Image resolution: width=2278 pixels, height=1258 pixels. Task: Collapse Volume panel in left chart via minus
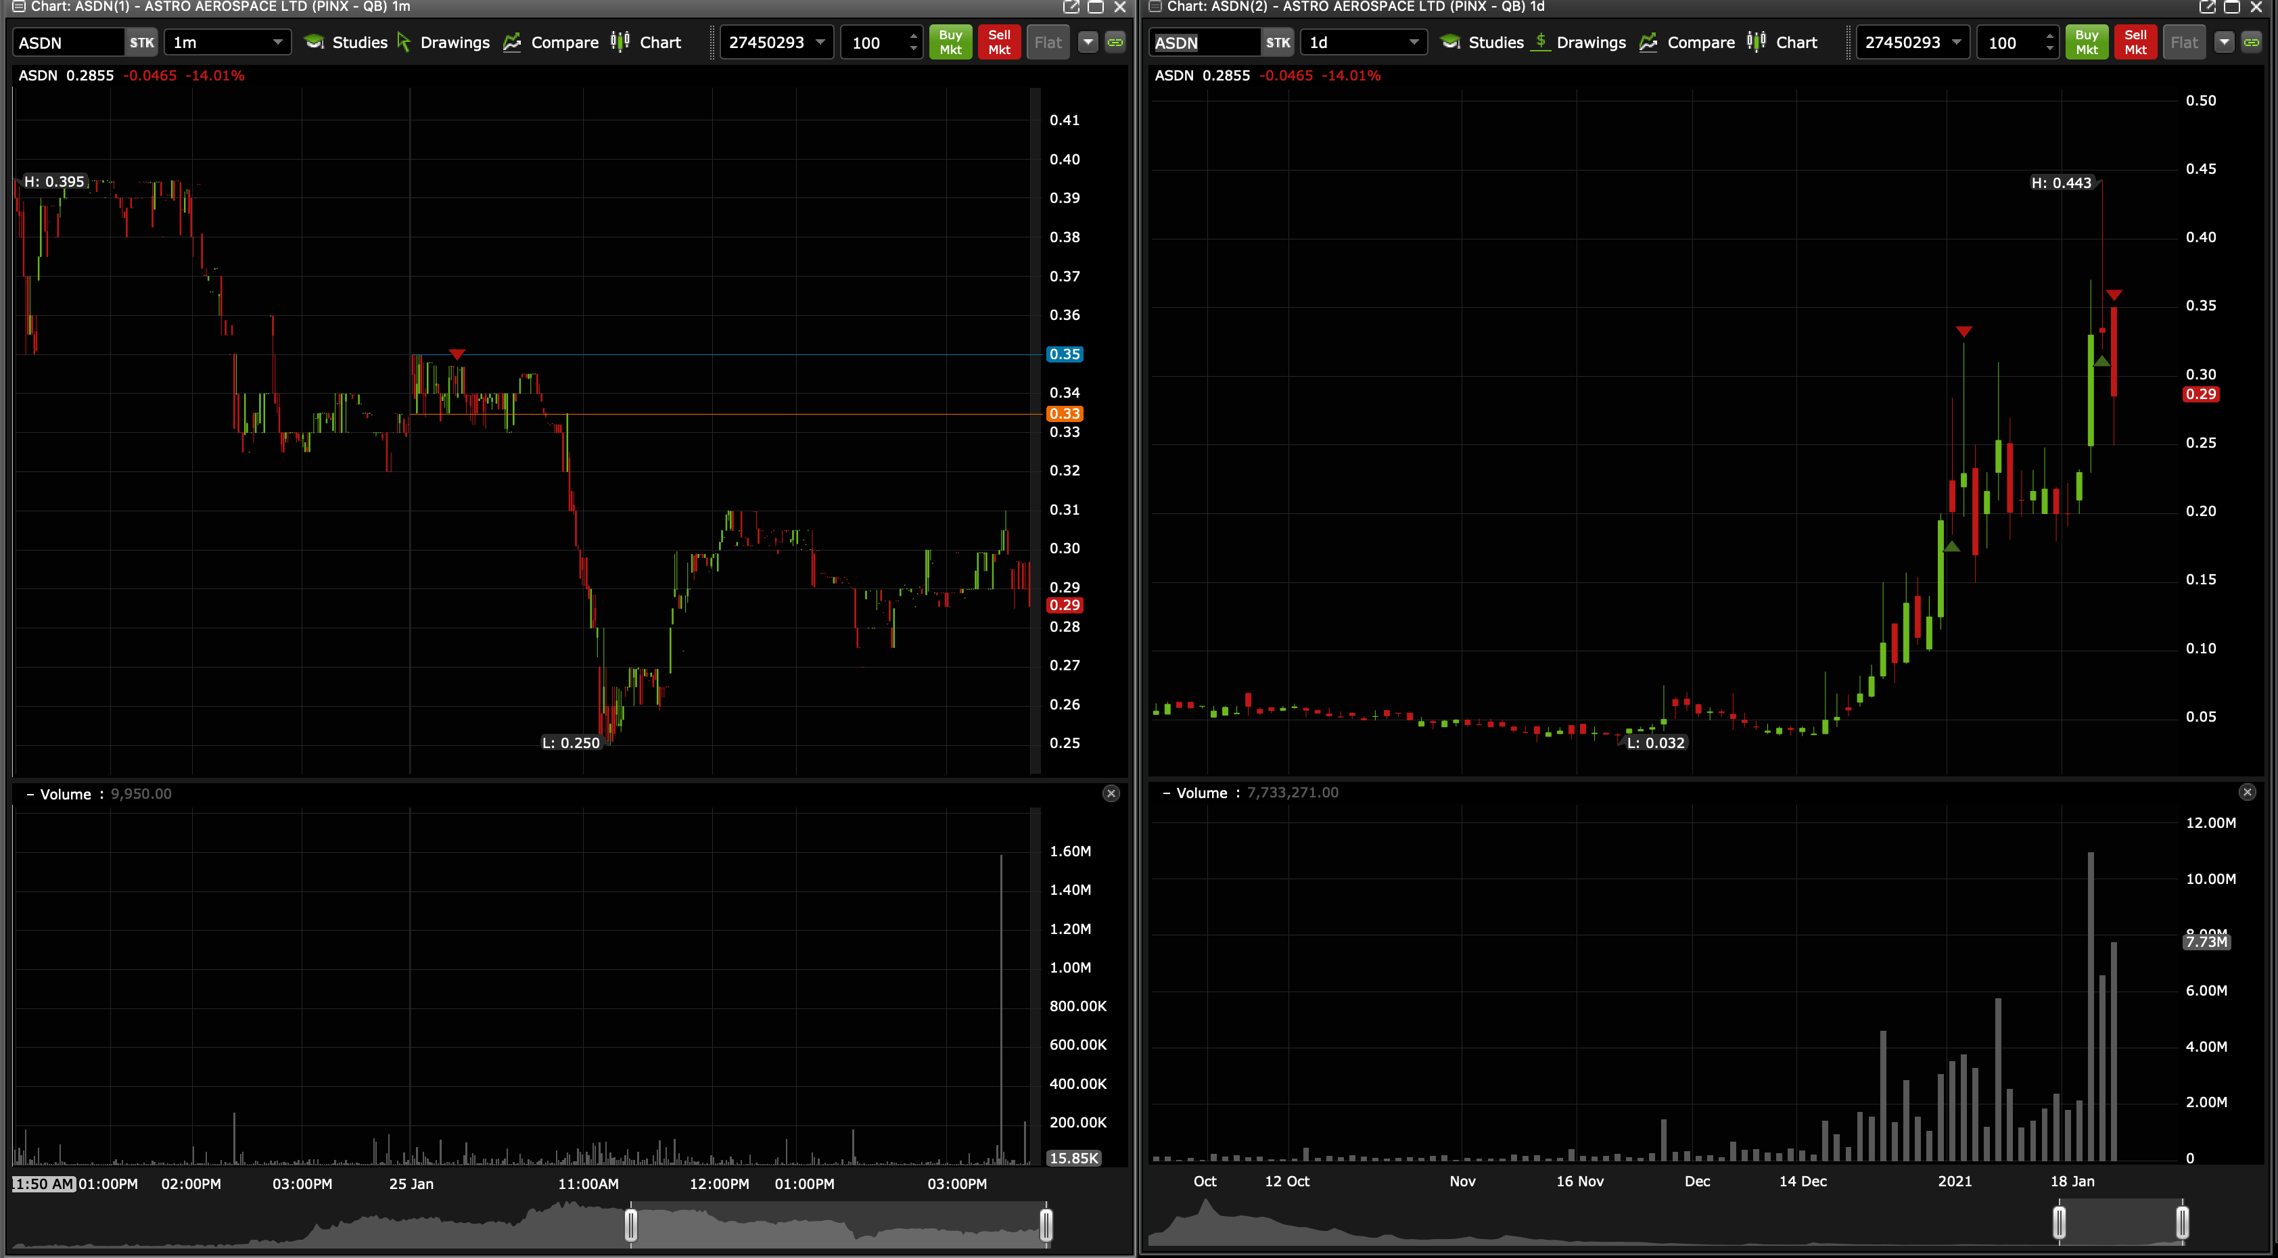[x=30, y=795]
